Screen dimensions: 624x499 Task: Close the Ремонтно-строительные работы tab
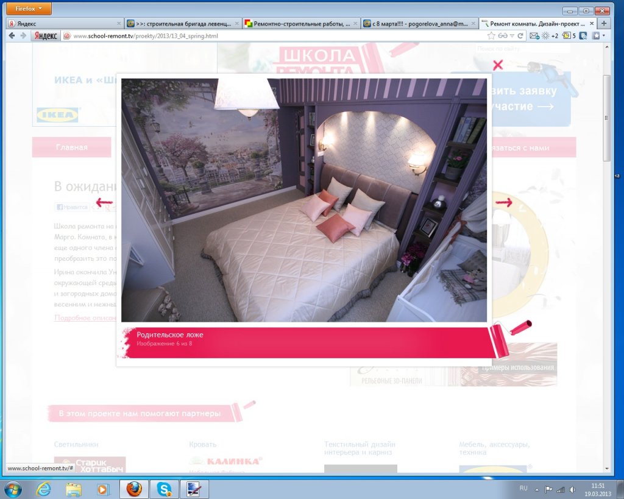(x=355, y=24)
